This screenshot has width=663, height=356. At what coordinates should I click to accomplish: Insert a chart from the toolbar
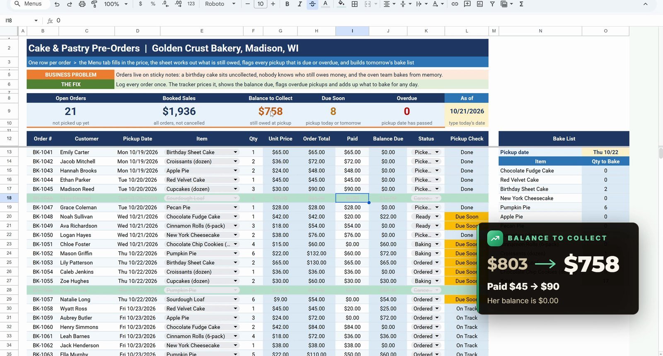[479, 4]
